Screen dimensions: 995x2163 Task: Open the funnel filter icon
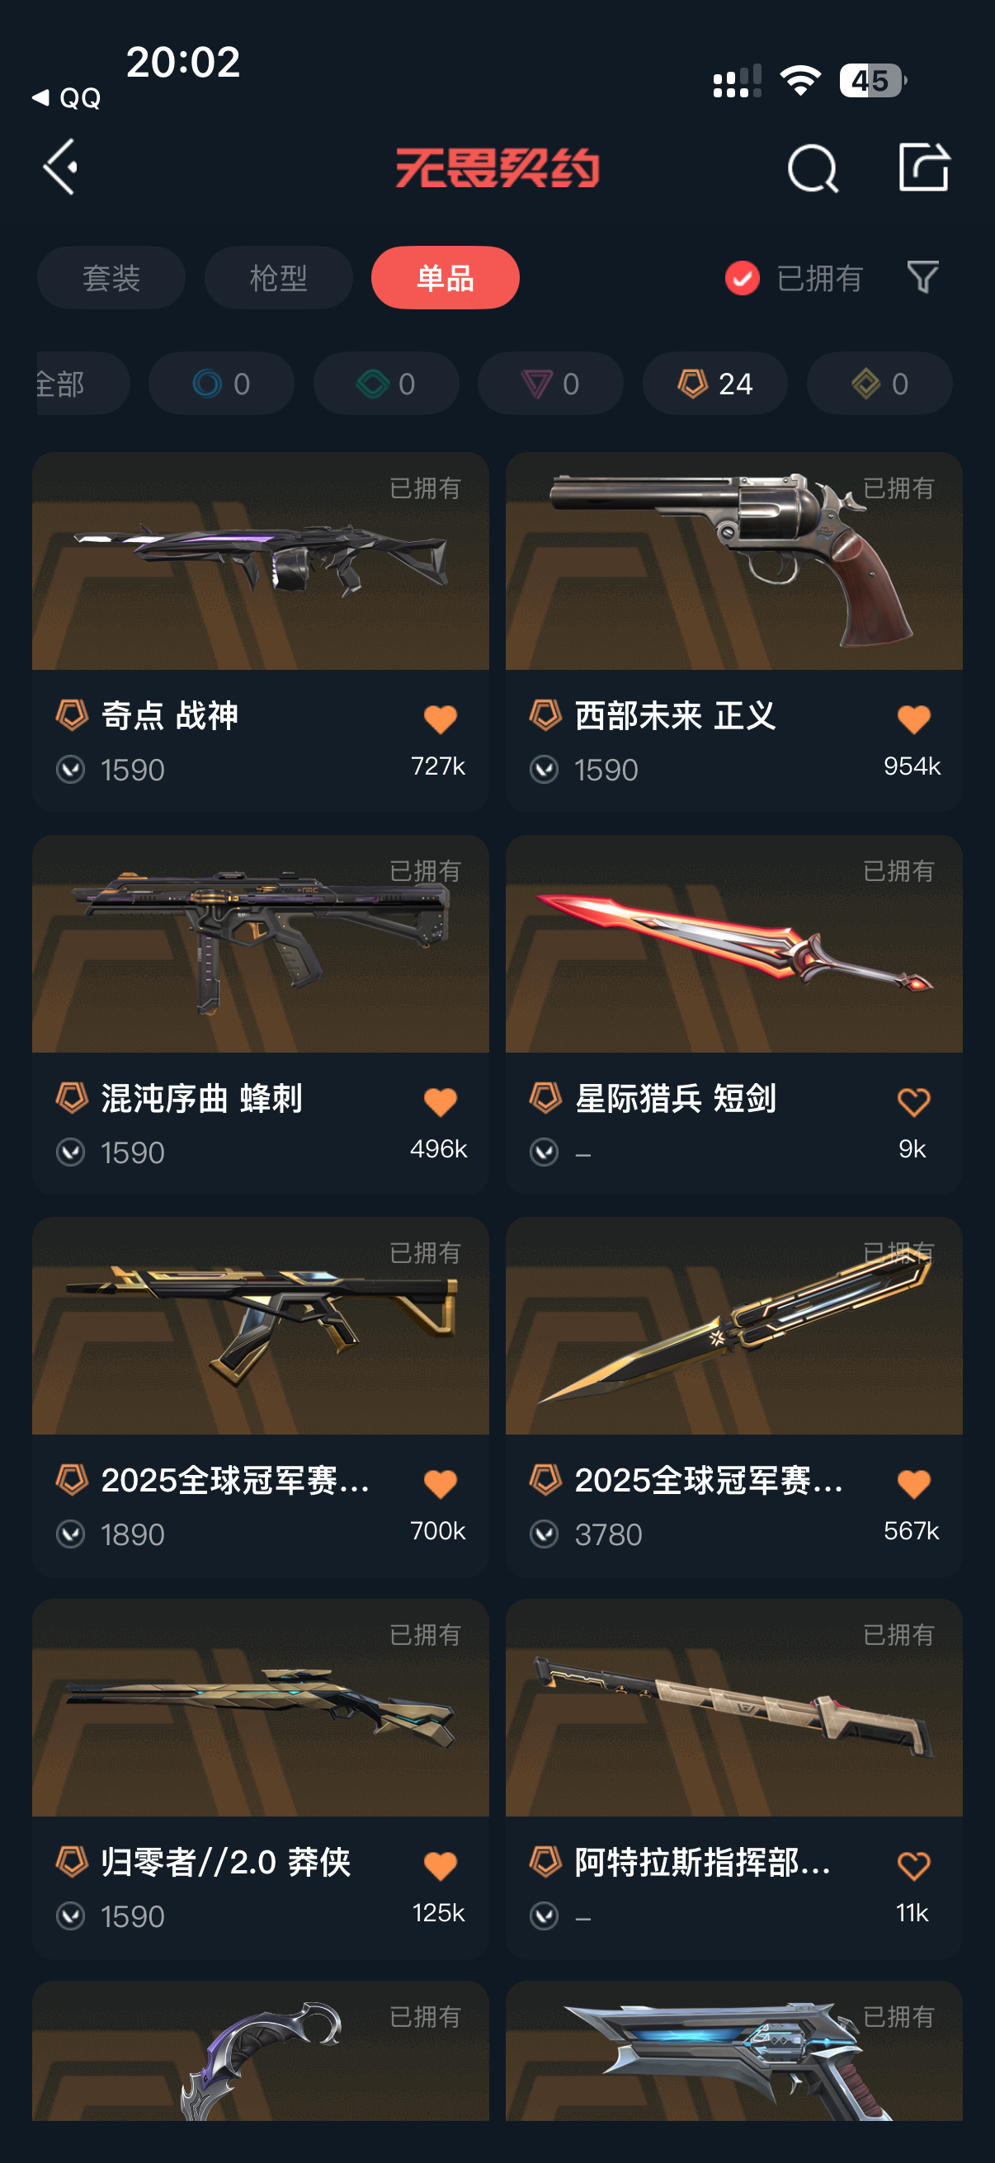(922, 277)
